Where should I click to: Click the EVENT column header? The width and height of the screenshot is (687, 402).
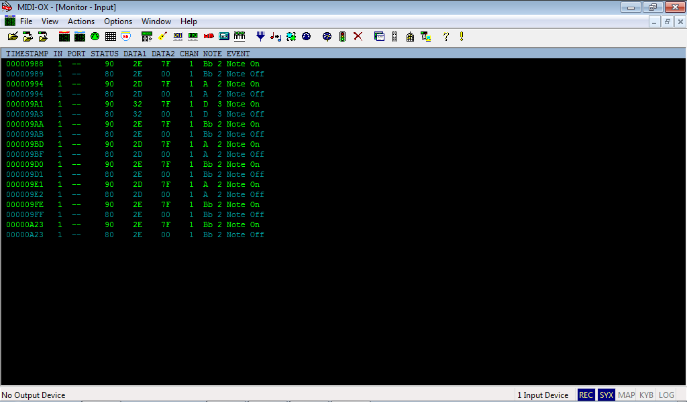tap(238, 54)
